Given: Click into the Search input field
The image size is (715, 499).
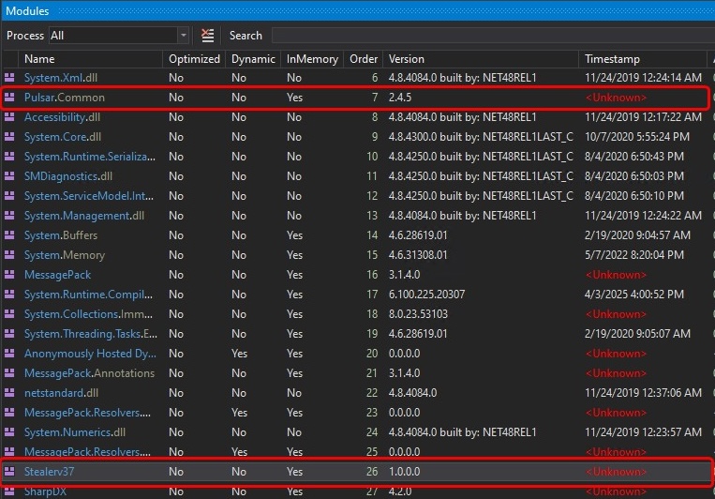Looking at the screenshot, I should [x=492, y=36].
